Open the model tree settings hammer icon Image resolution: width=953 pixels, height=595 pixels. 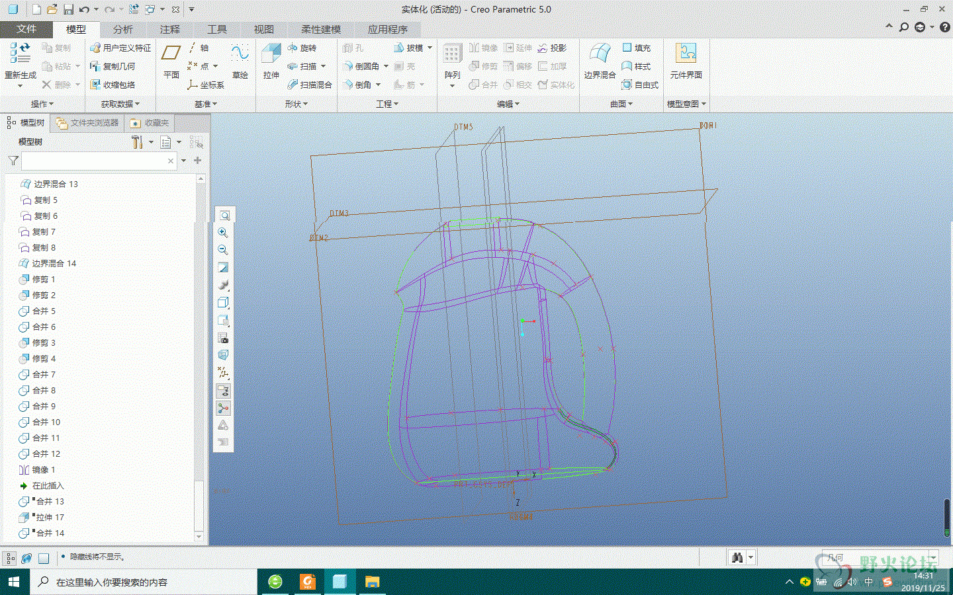click(137, 142)
